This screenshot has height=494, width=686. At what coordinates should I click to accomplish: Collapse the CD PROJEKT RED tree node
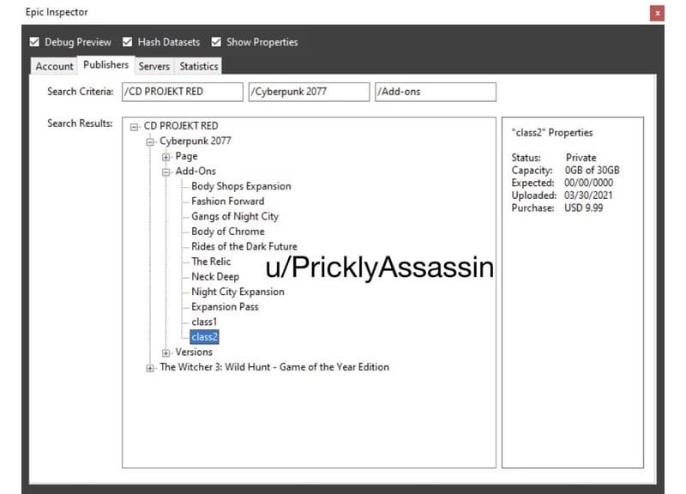(x=135, y=127)
